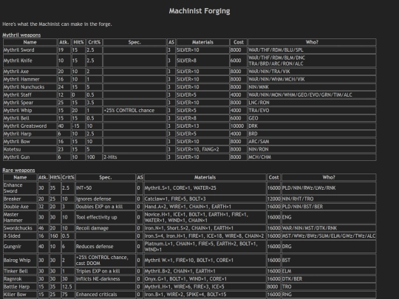Click the Ignores defense spec cell
The image size is (399, 299).
(106, 199)
